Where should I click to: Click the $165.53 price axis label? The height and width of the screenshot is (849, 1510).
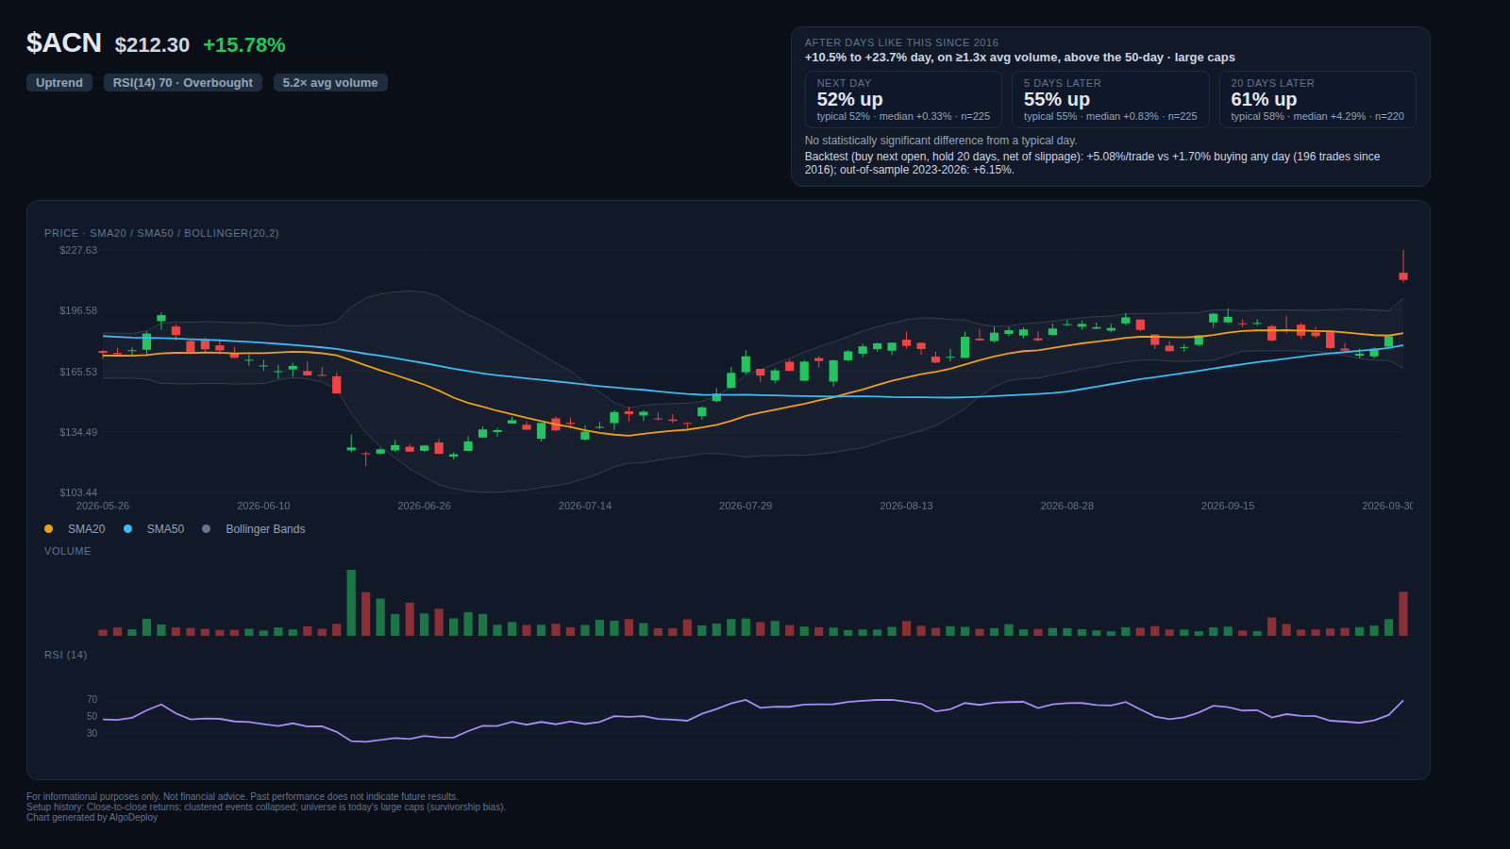pos(78,372)
